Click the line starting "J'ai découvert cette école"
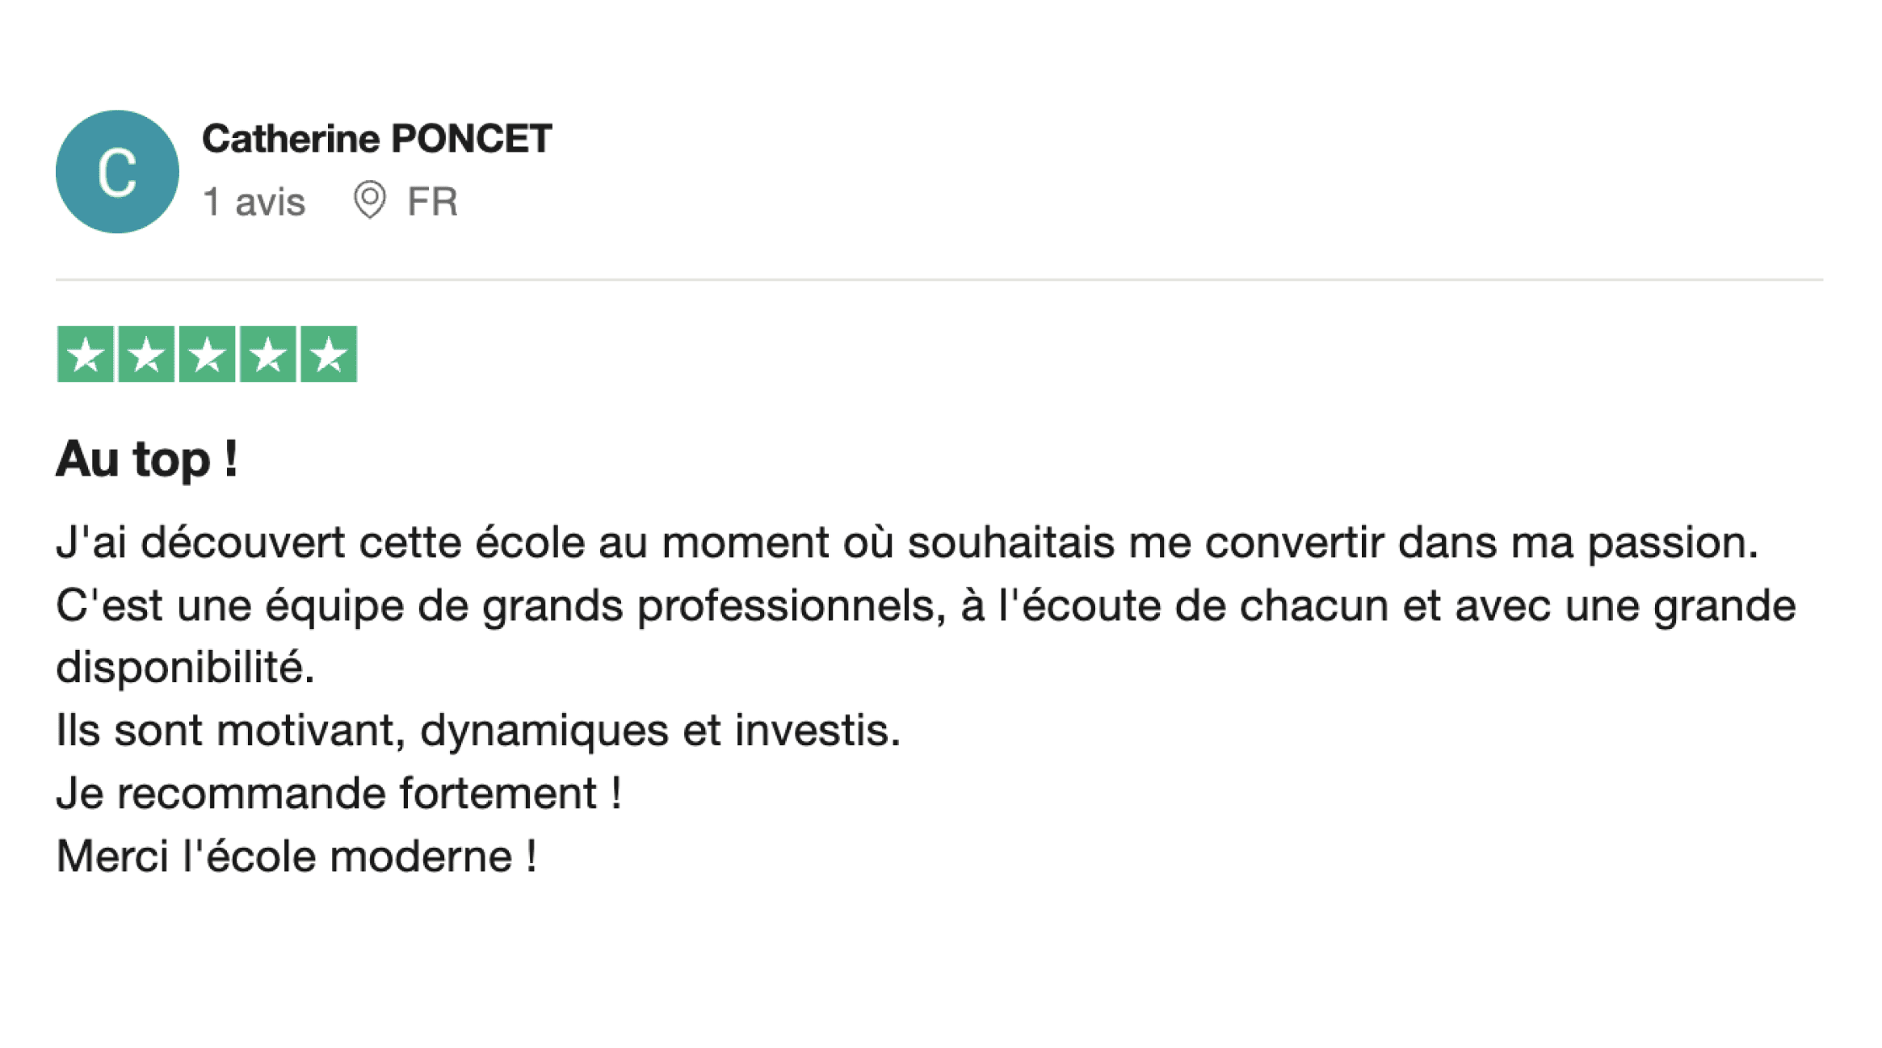Screen dimensions: 1882x1048 906,543
